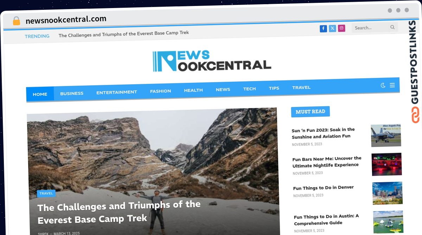Open the Travel navigation tab
The width and height of the screenshot is (422, 235).
point(301,87)
